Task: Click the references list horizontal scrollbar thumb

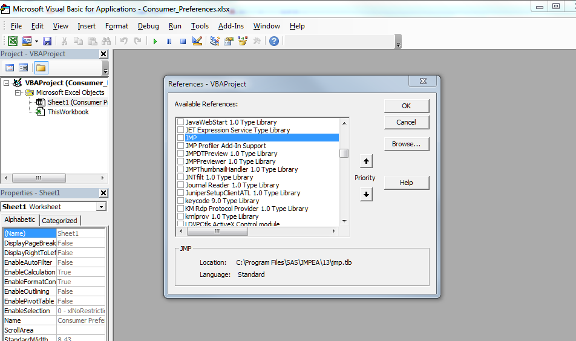Action: (x=217, y=231)
